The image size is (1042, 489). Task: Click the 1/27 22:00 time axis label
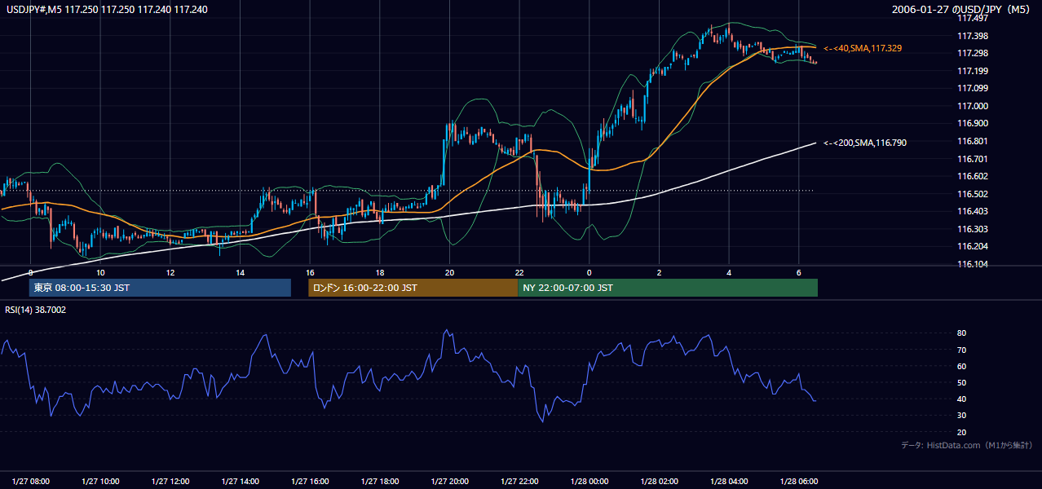(x=520, y=481)
